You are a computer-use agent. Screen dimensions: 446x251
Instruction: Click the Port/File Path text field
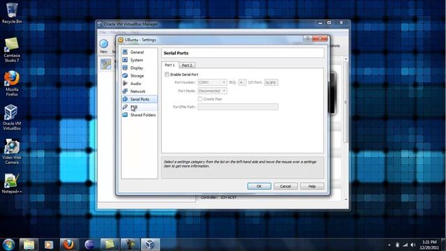(238, 107)
